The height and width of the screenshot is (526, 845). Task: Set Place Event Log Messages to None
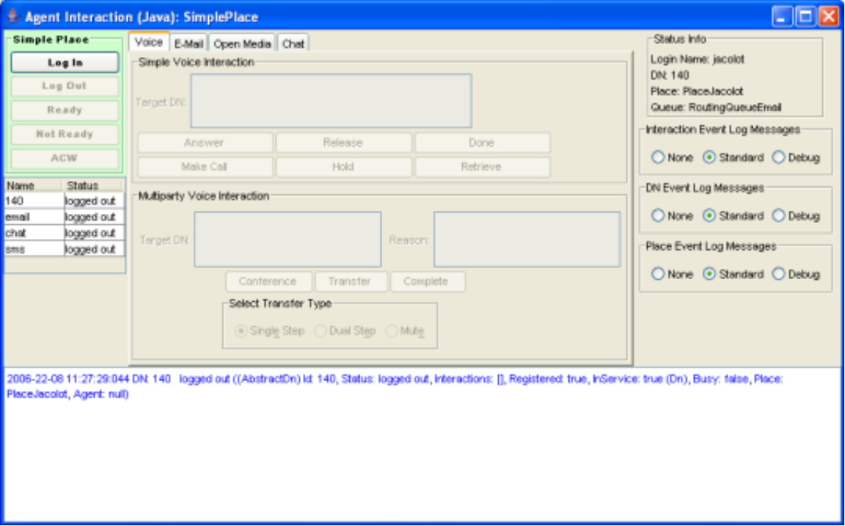(x=658, y=274)
